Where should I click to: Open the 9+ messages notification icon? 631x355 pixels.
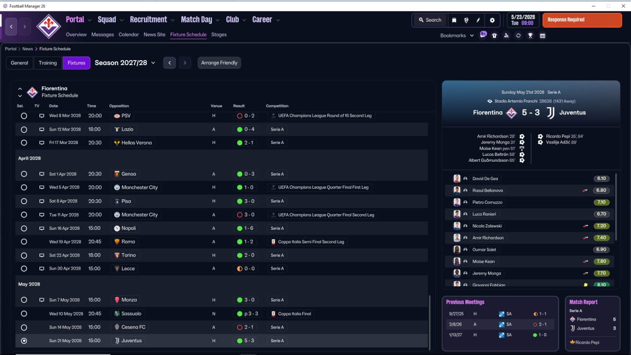click(483, 35)
